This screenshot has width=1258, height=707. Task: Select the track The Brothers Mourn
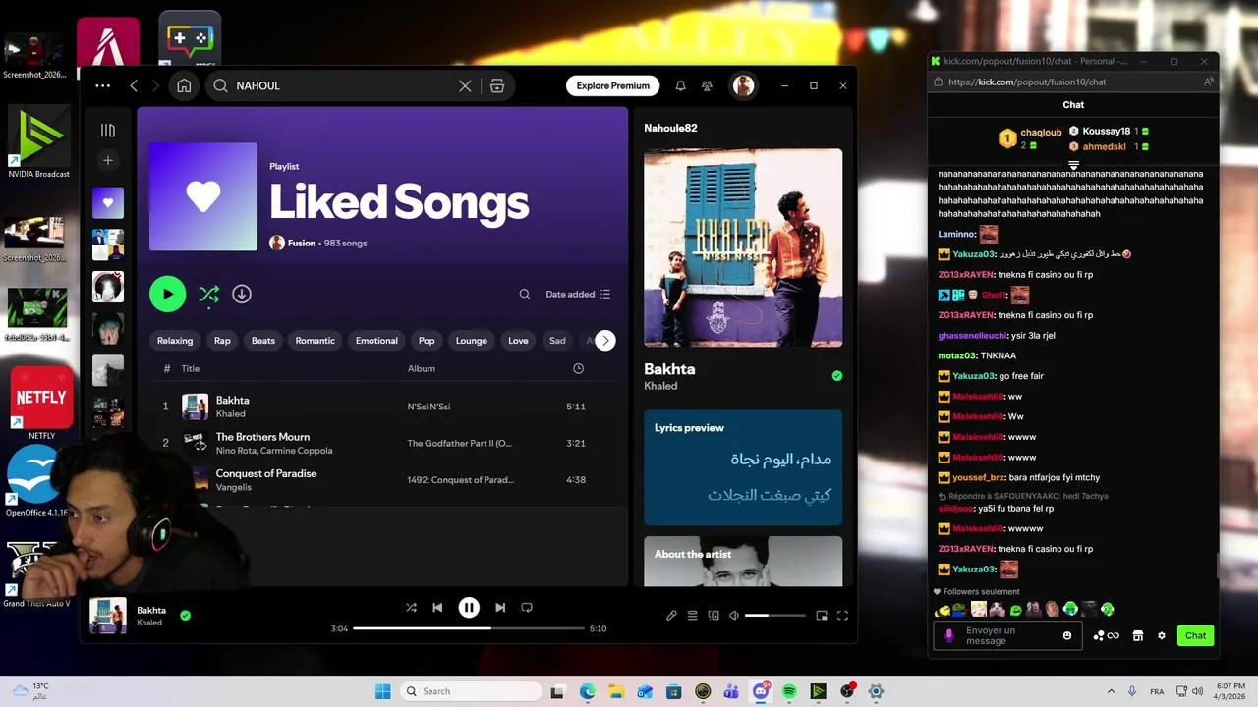(382, 443)
